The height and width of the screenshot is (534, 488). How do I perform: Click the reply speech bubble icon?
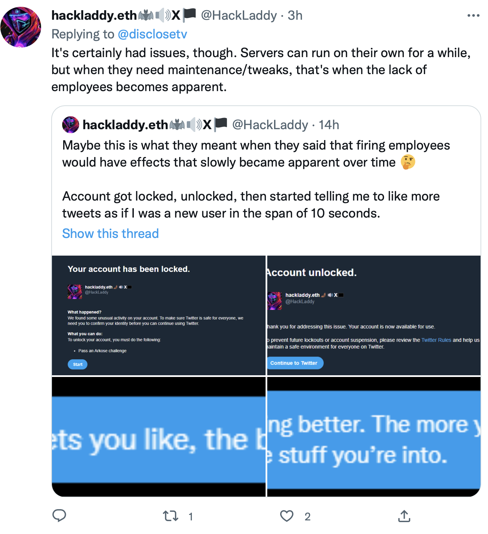[x=59, y=516]
